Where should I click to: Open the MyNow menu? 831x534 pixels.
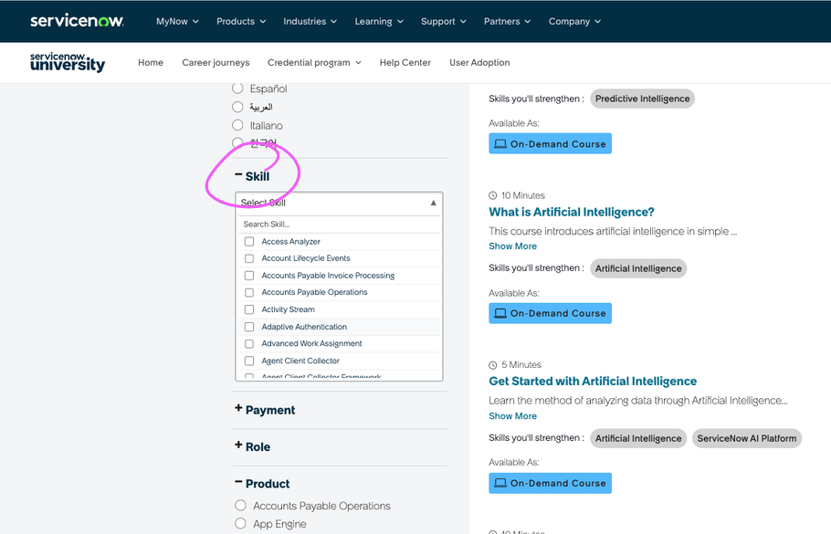pyautogui.click(x=177, y=22)
